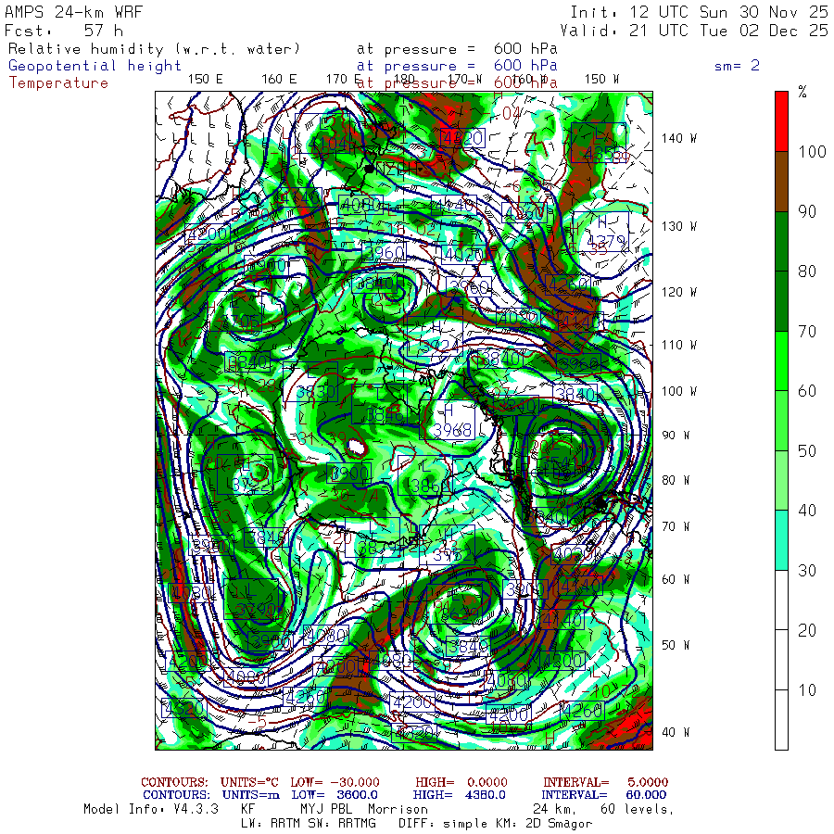Click the "Model Info: V4.3.3" text
The width and height of the screenshot is (834, 834).
coord(151,810)
